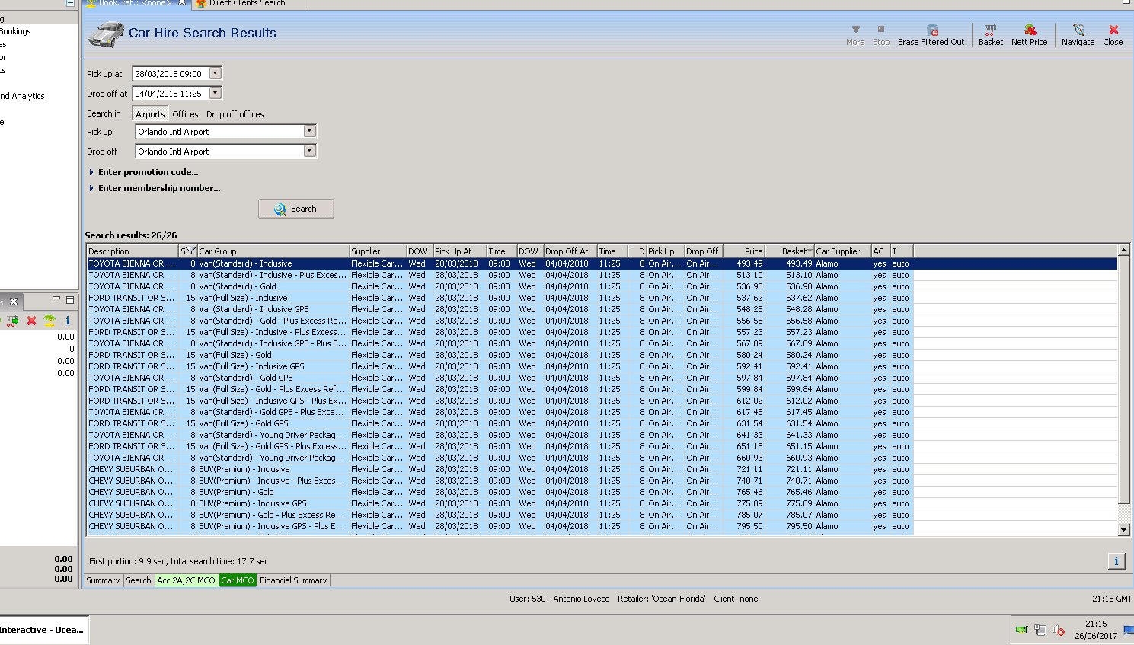1134x645 pixels.
Task: Open the Financial Summary tab
Action: point(293,580)
